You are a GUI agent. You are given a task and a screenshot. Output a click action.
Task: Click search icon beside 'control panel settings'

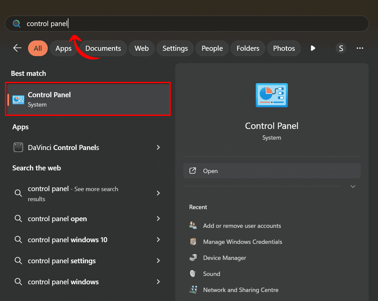point(18,261)
